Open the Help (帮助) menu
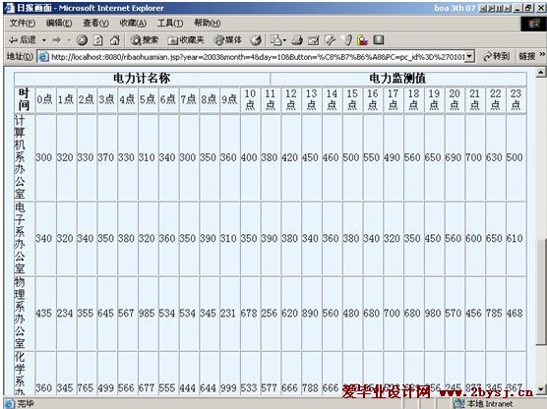 pyautogui.click(x=208, y=23)
